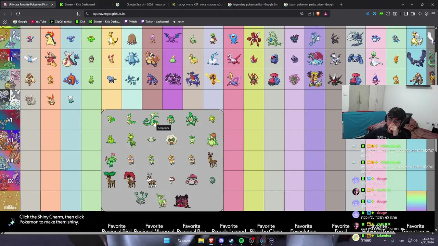Open the Twitch - dashboard bookmark
This screenshot has width=438, height=246.
pos(154,22)
